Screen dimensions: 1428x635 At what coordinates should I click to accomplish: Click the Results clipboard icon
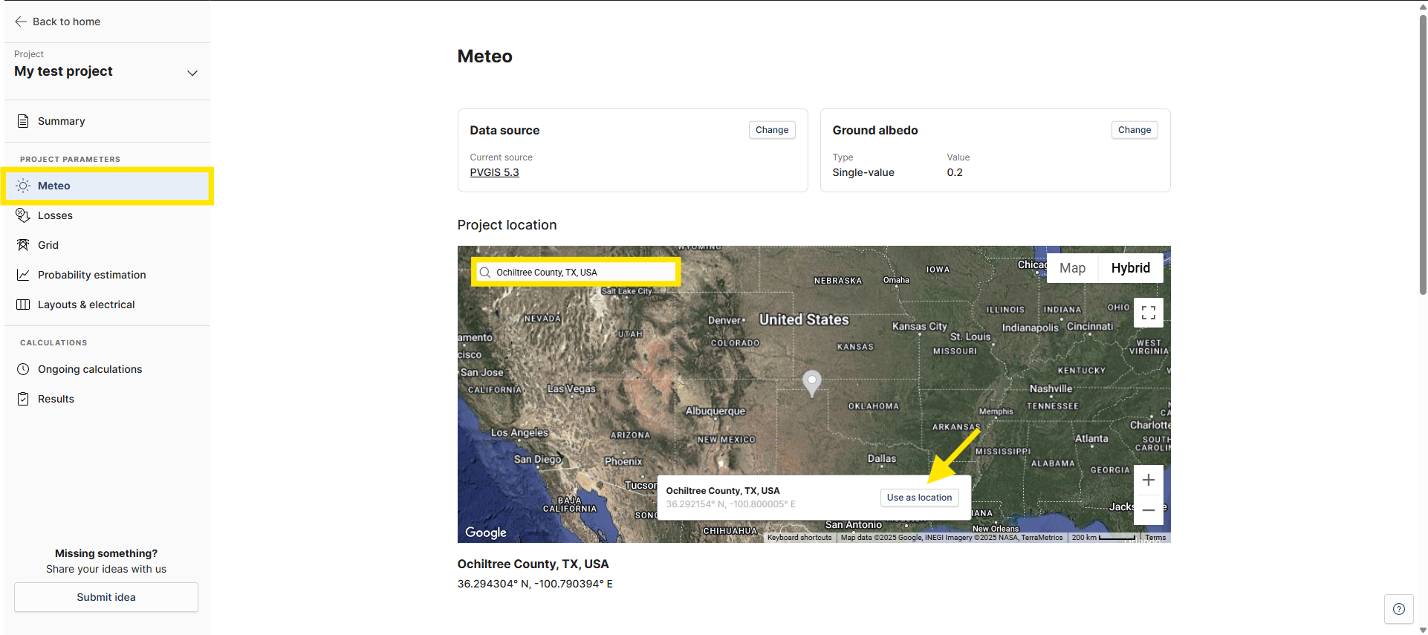23,399
